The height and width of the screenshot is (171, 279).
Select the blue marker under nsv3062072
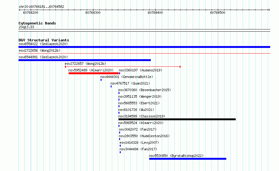[119, 132]
